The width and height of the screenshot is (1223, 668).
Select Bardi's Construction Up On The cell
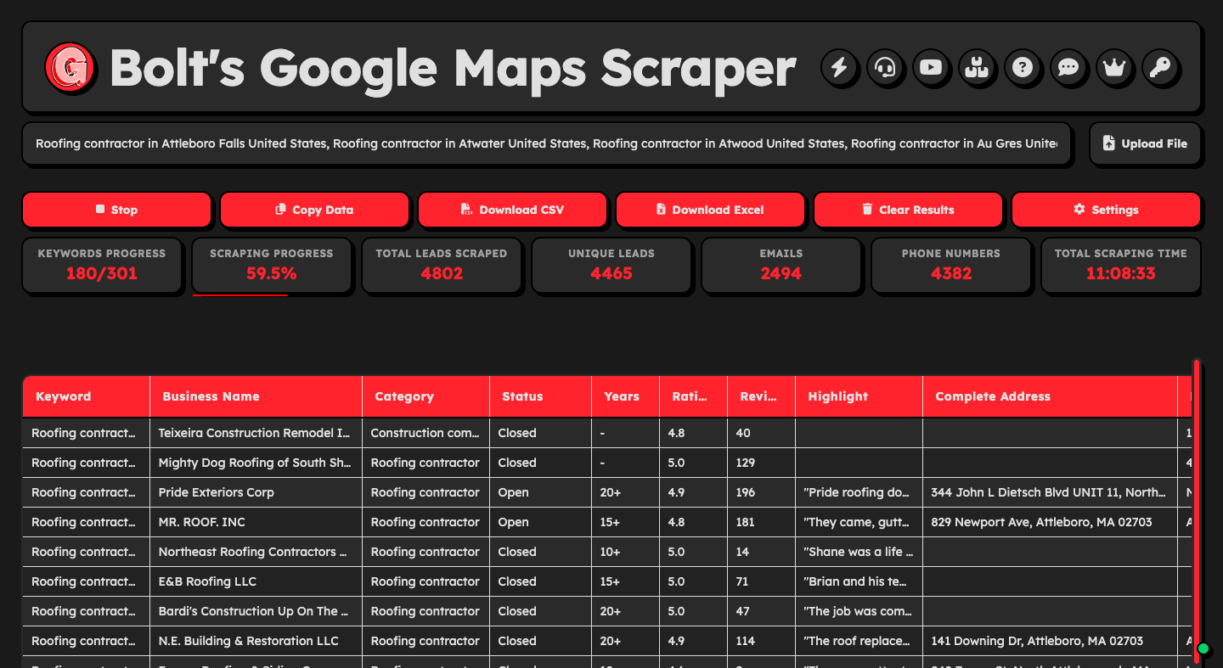[x=256, y=611]
